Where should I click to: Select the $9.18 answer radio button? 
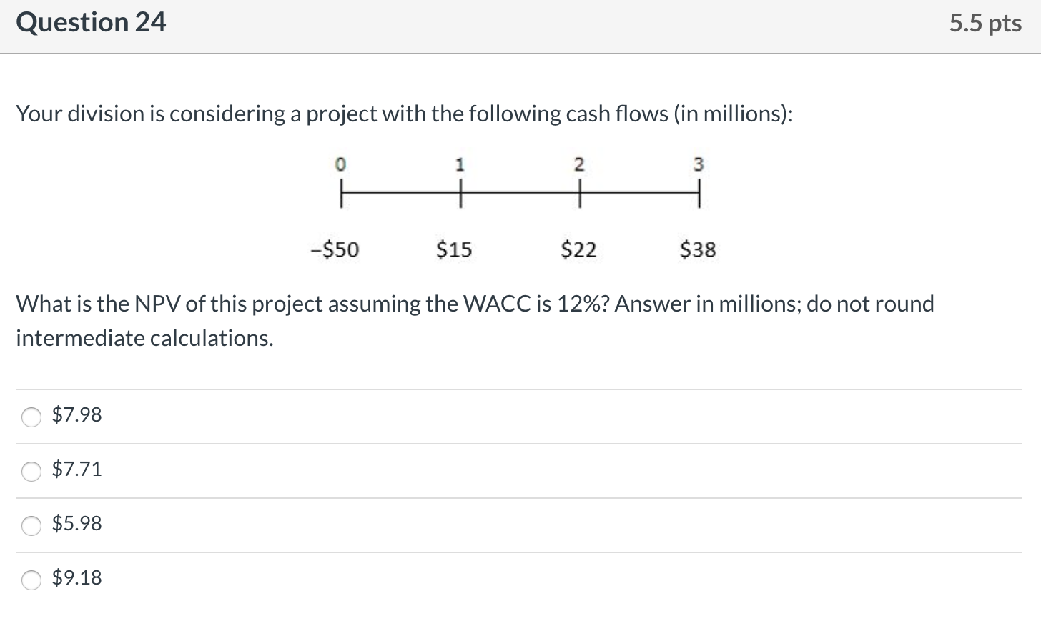[31, 580]
